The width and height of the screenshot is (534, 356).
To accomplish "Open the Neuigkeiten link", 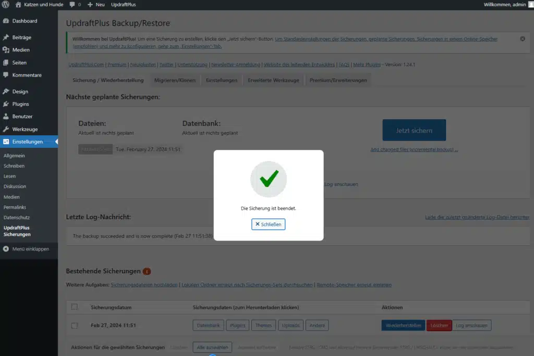I will point(143,65).
